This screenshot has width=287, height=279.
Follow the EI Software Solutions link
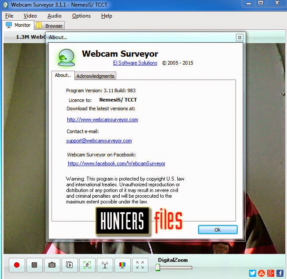(x=135, y=63)
